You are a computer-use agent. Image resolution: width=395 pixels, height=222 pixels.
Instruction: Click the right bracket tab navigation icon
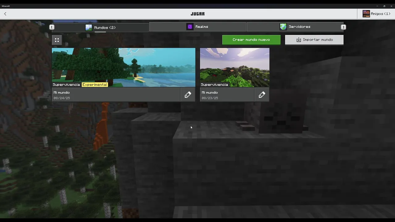point(343,27)
